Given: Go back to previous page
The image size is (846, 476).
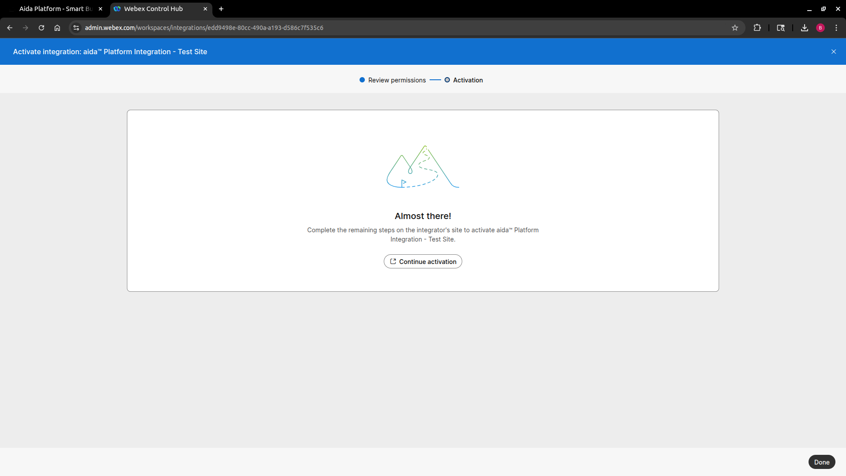Looking at the screenshot, I should pos(10,28).
